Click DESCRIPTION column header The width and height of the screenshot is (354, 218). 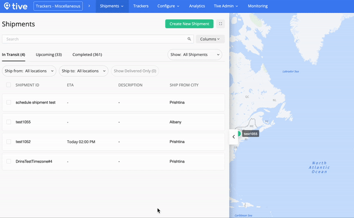click(130, 85)
